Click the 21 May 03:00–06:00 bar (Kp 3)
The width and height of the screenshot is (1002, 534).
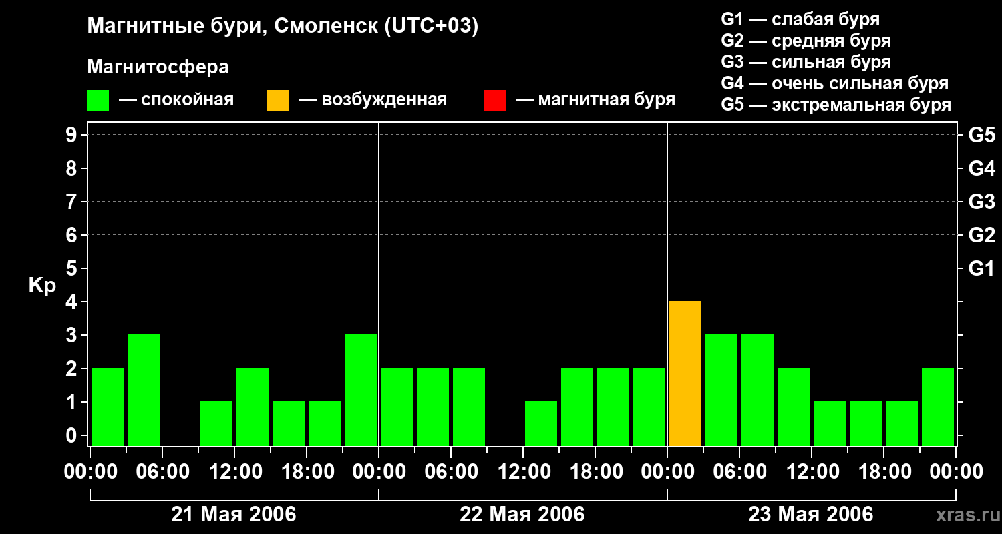click(144, 390)
